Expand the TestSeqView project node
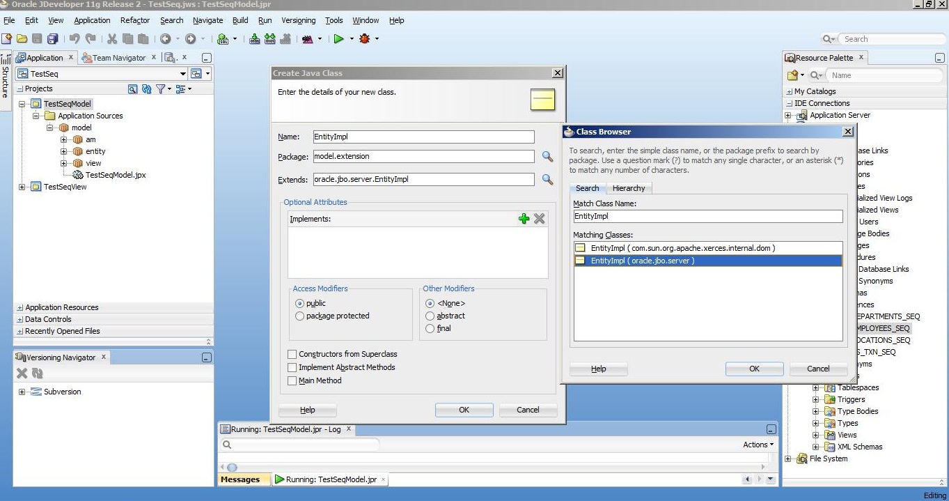Image resolution: width=949 pixels, height=501 pixels. point(22,187)
